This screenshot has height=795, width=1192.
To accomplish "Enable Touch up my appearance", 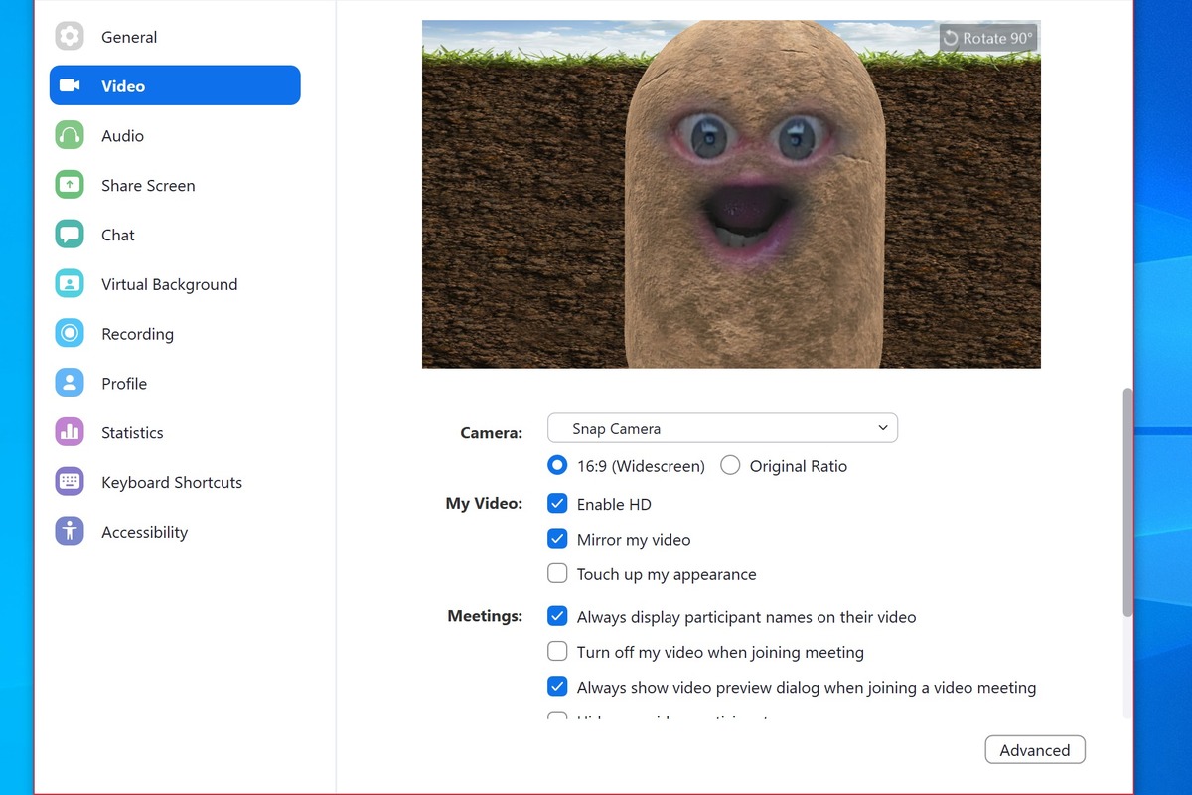I will [557, 573].
